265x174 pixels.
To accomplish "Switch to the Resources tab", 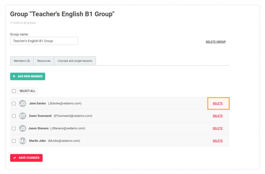I will click(43, 61).
